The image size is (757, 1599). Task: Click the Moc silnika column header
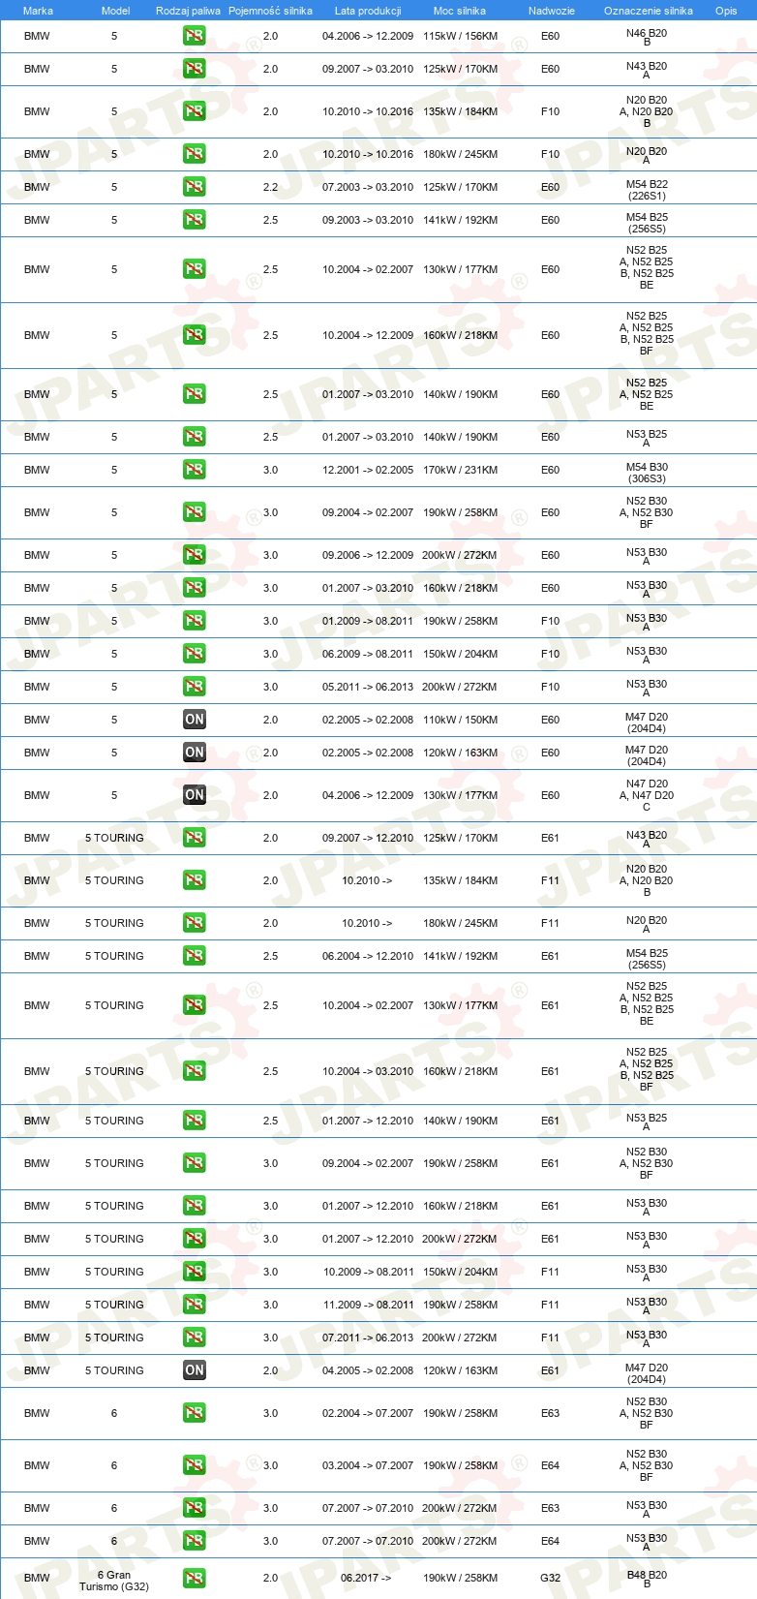coord(460,11)
